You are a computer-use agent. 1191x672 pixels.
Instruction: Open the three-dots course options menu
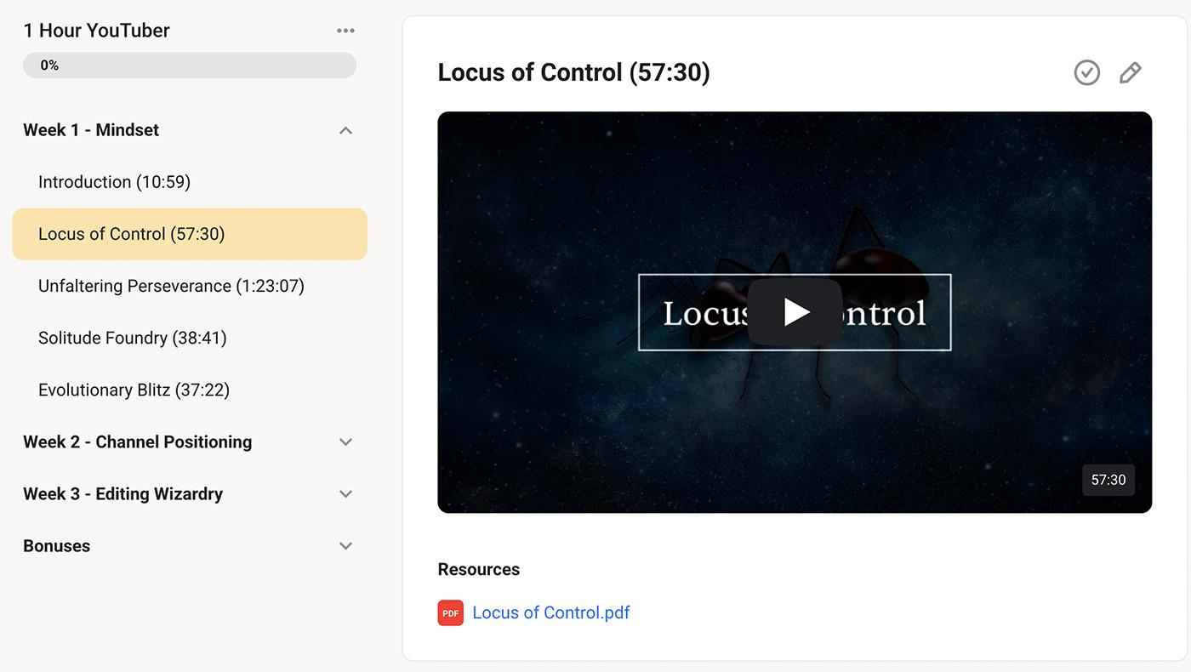pos(345,31)
